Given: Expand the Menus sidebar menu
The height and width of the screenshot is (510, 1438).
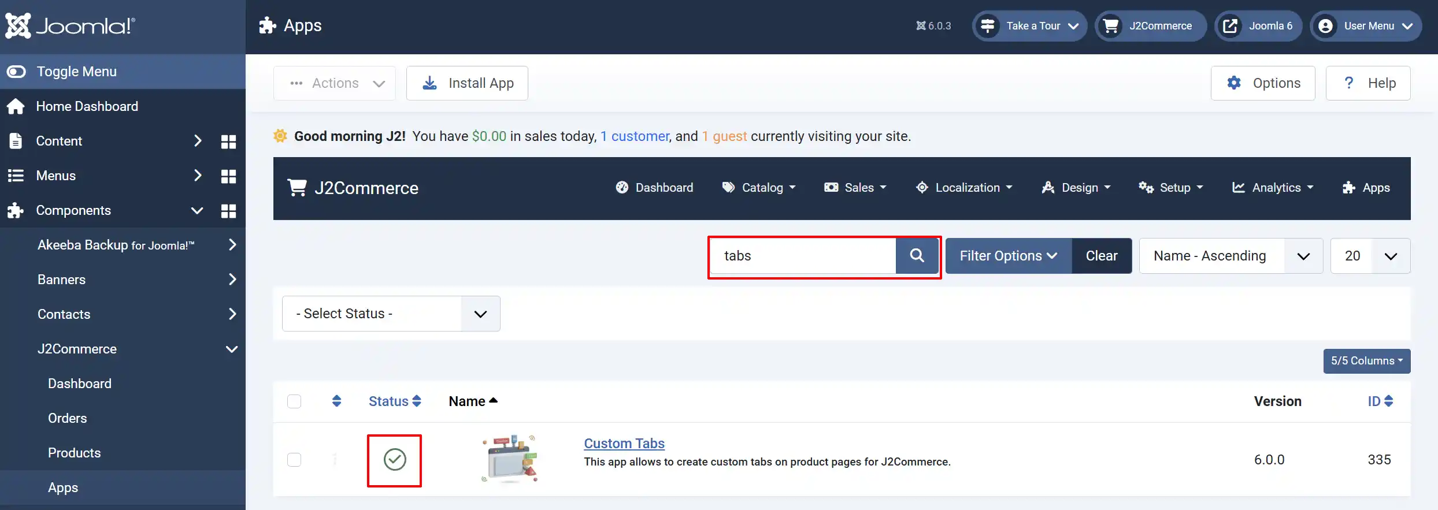Looking at the screenshot, I should click(x=198, y=176).
